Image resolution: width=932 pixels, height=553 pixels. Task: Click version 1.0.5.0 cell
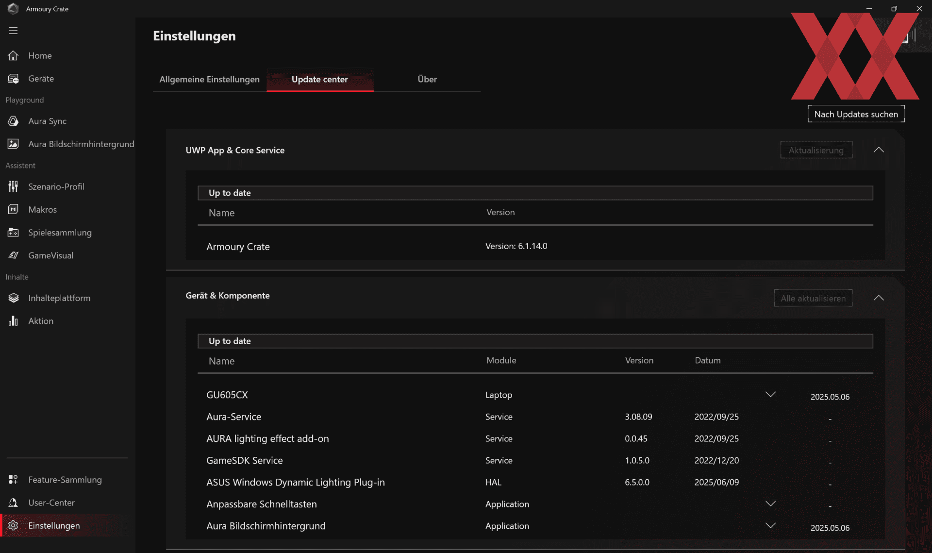pyautogui.click(x=637, y=460)
